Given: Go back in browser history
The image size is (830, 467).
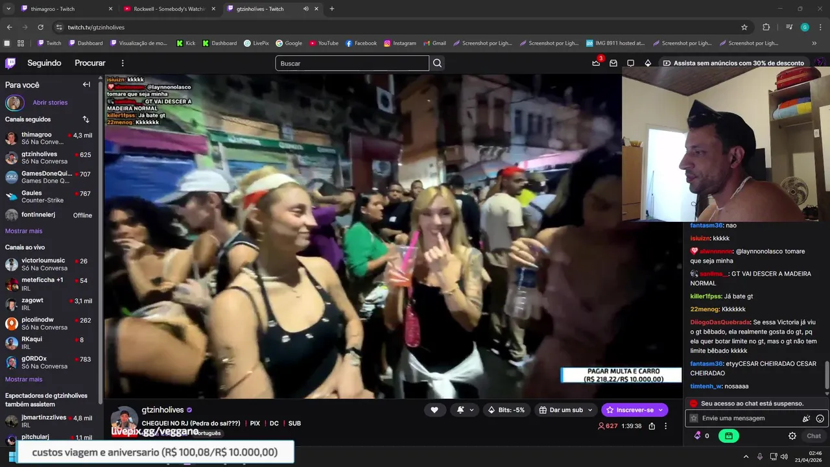Looking at the screenshot, I should click(x=9, y=27).
